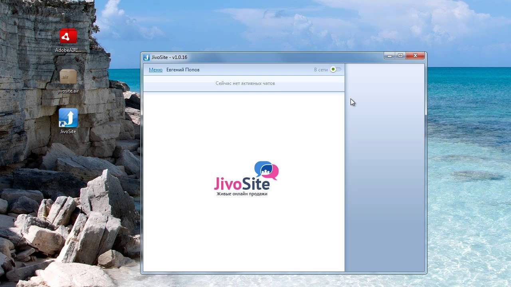The height and width of the screenshot is (287, 511).
Task: Click the JivoSite - v1.0.16 window title
Action: [x=169, y=57]
